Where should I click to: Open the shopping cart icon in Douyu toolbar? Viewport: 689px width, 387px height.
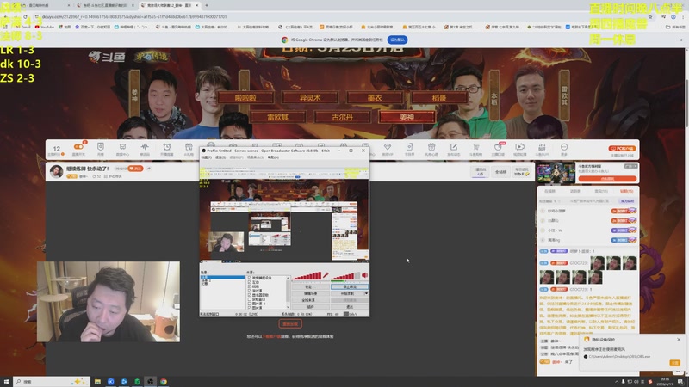[x=475, y=147]
